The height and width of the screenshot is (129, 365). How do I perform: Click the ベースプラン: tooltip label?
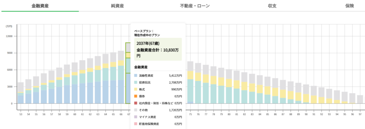144,31
